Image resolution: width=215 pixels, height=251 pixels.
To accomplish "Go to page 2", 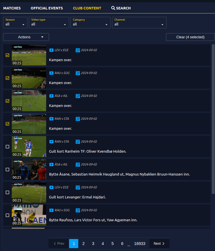I will (x=83, y=244).
